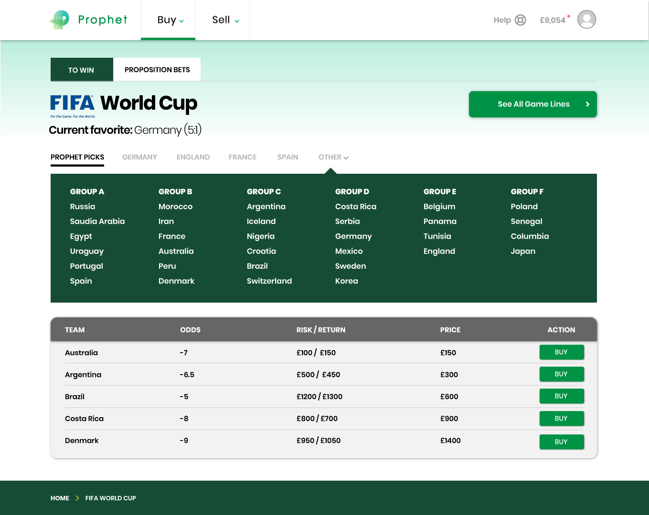Click FIFA WORLD CUP breadcrumb
The height and width of the screenshot is (515, 649).
pyautogui.click(x=111, y=498)
